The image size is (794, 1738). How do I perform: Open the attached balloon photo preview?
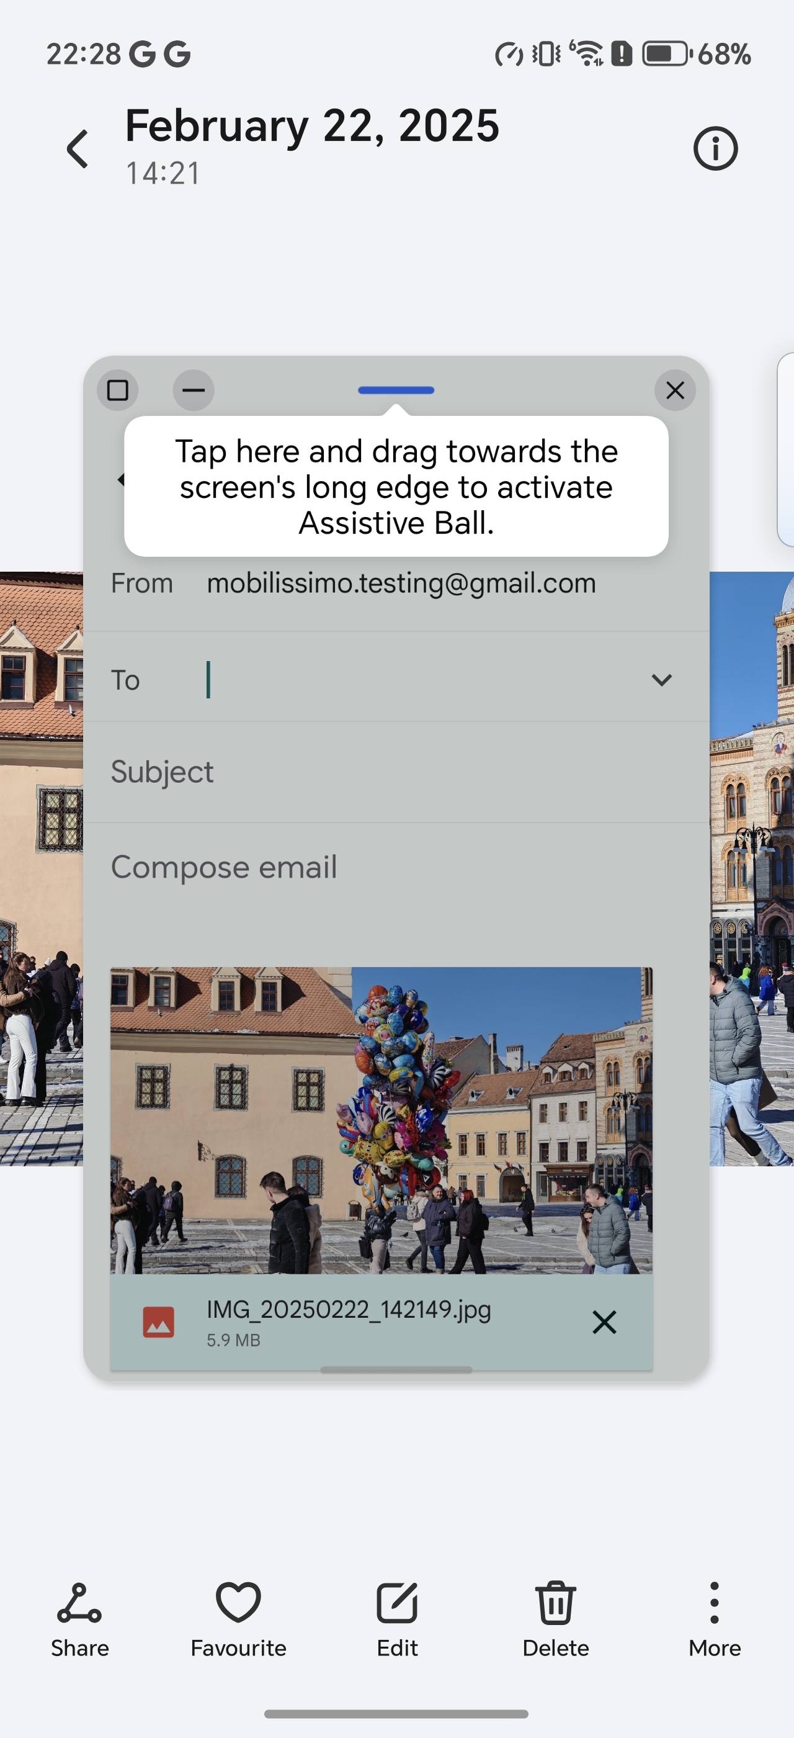[381, 1120]
